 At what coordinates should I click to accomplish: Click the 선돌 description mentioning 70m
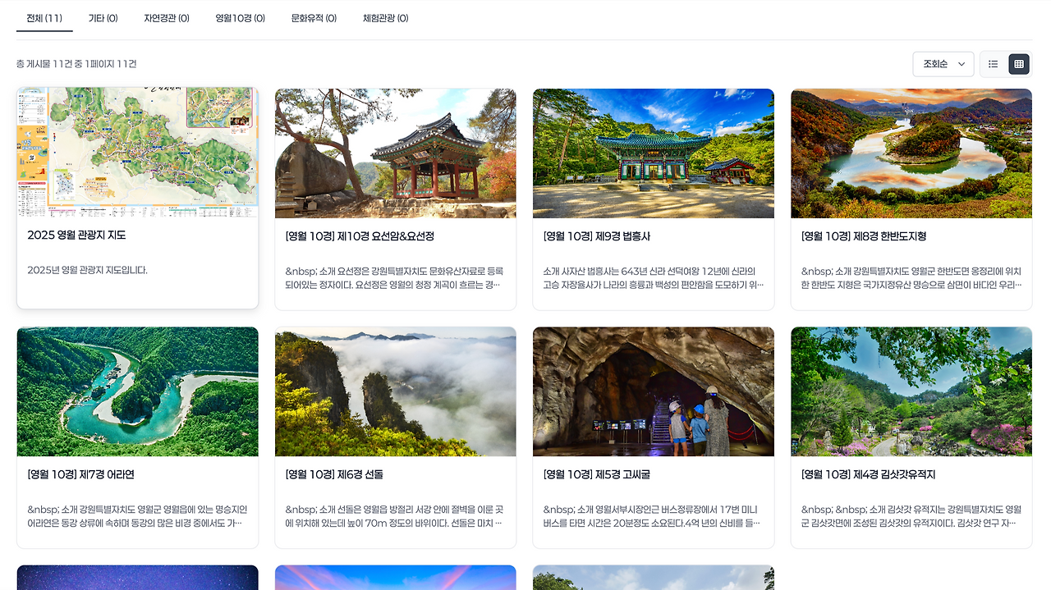(x=395, y=516)
